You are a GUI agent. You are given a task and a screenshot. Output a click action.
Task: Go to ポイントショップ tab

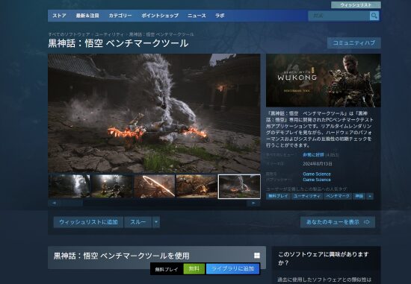[x=160, y=16]
